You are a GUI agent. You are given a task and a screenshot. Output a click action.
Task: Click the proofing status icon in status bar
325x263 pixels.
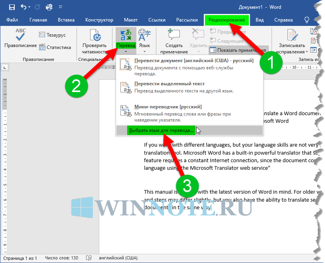pos(89,258)
